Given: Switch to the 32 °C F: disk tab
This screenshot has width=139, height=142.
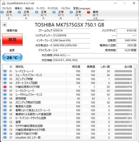Looking at the screenshot, I should click(x=43, y=15).
